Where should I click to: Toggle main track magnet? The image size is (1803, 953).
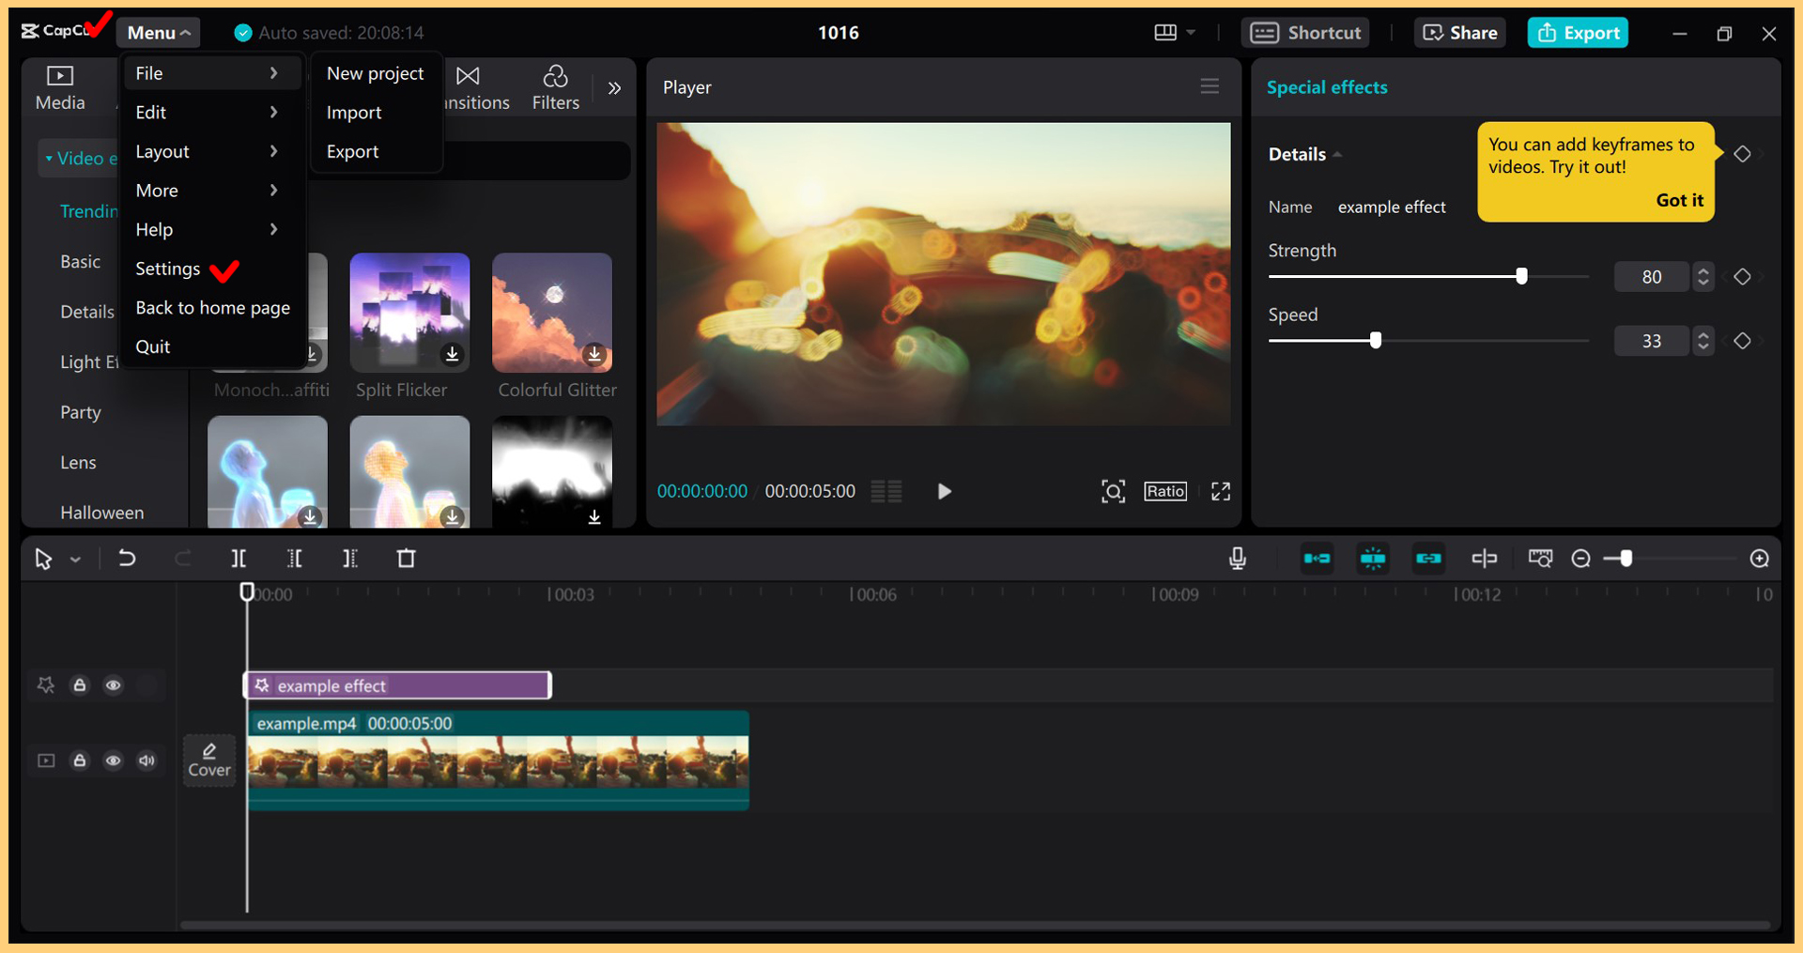pyautogui.click(x=1318, y=559)
